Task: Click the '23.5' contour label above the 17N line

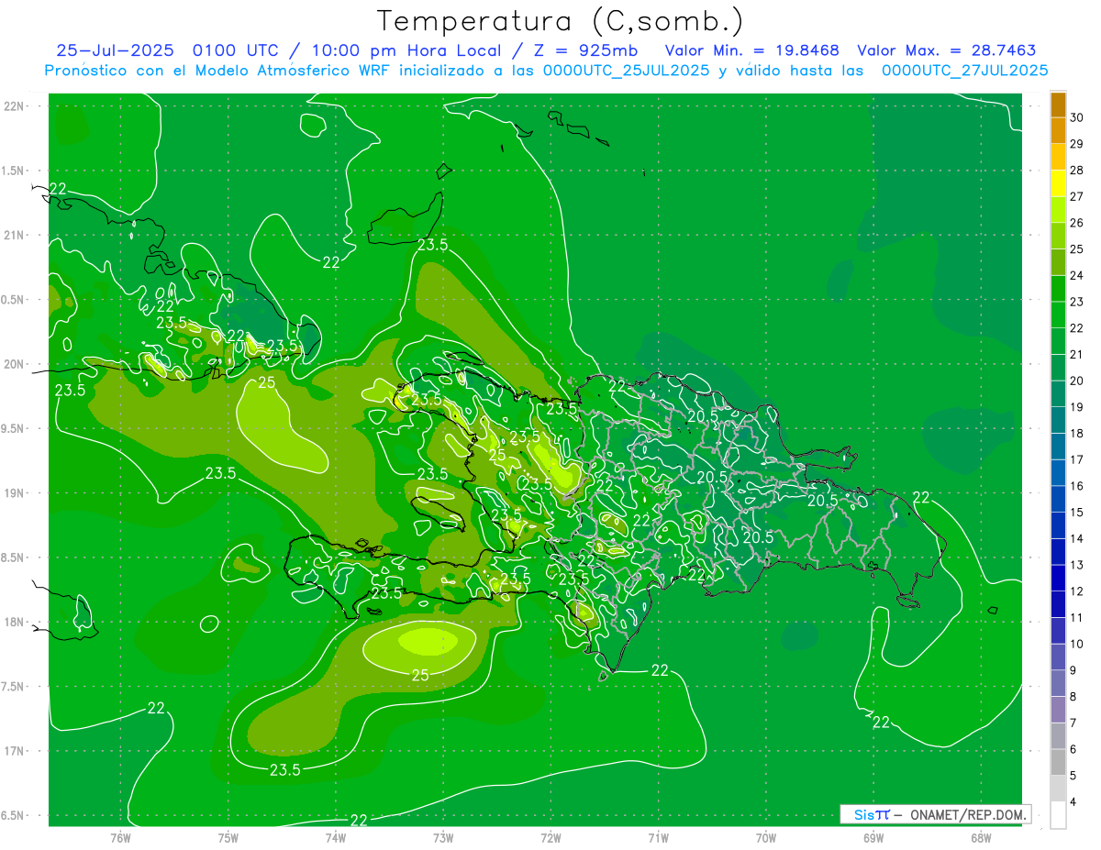Action: [285, 770]
